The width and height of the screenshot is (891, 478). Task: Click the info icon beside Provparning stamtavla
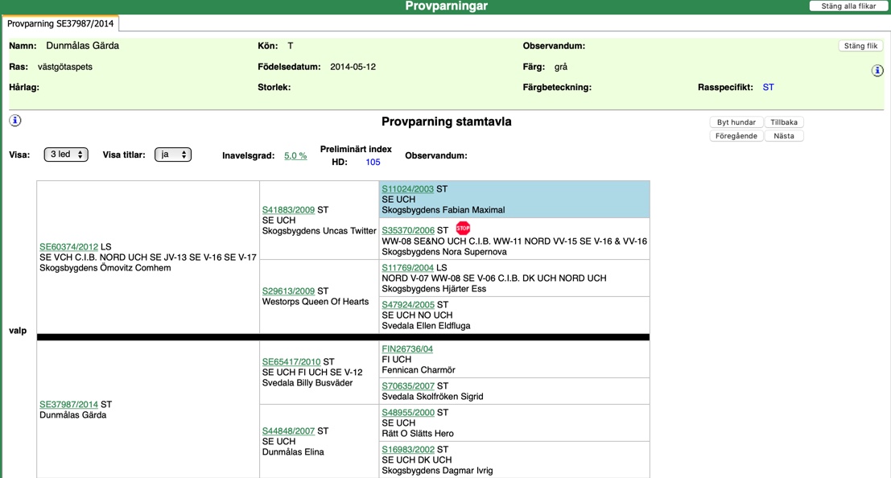point(14,121)
